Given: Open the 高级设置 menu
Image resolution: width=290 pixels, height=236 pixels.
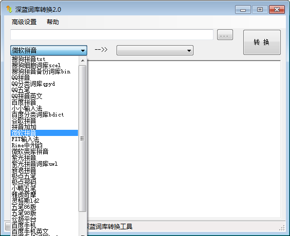Looking at the screenshot, I should coord(24,22).
